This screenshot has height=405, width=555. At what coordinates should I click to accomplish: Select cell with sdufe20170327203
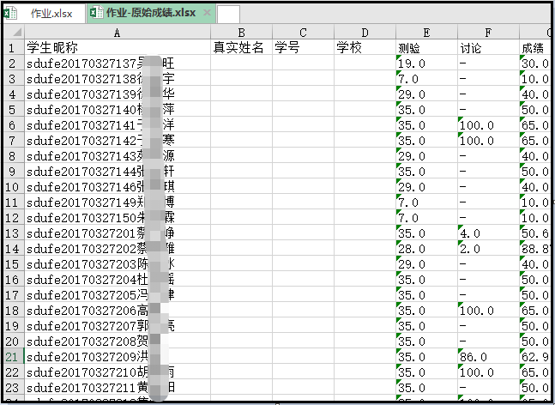pos(118,264)
